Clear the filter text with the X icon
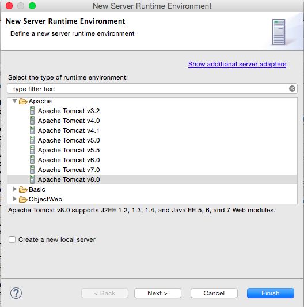 click(292, 89)
